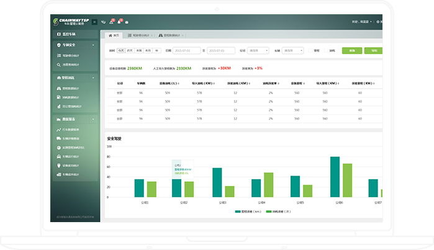Click the start date input field
434x250 pixels.
pyautogui.click(x=185, y=50)
